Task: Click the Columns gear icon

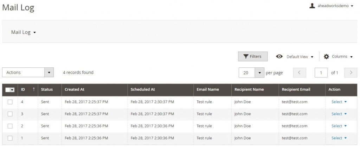Action: pyautogui.click(x=326, y=56)
